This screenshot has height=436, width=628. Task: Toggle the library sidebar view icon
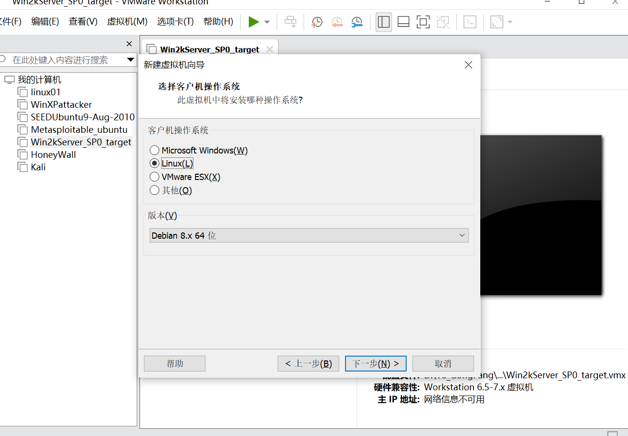click(384, 22)
